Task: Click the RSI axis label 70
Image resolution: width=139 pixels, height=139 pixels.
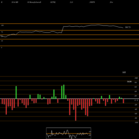Action: (2, 32)
